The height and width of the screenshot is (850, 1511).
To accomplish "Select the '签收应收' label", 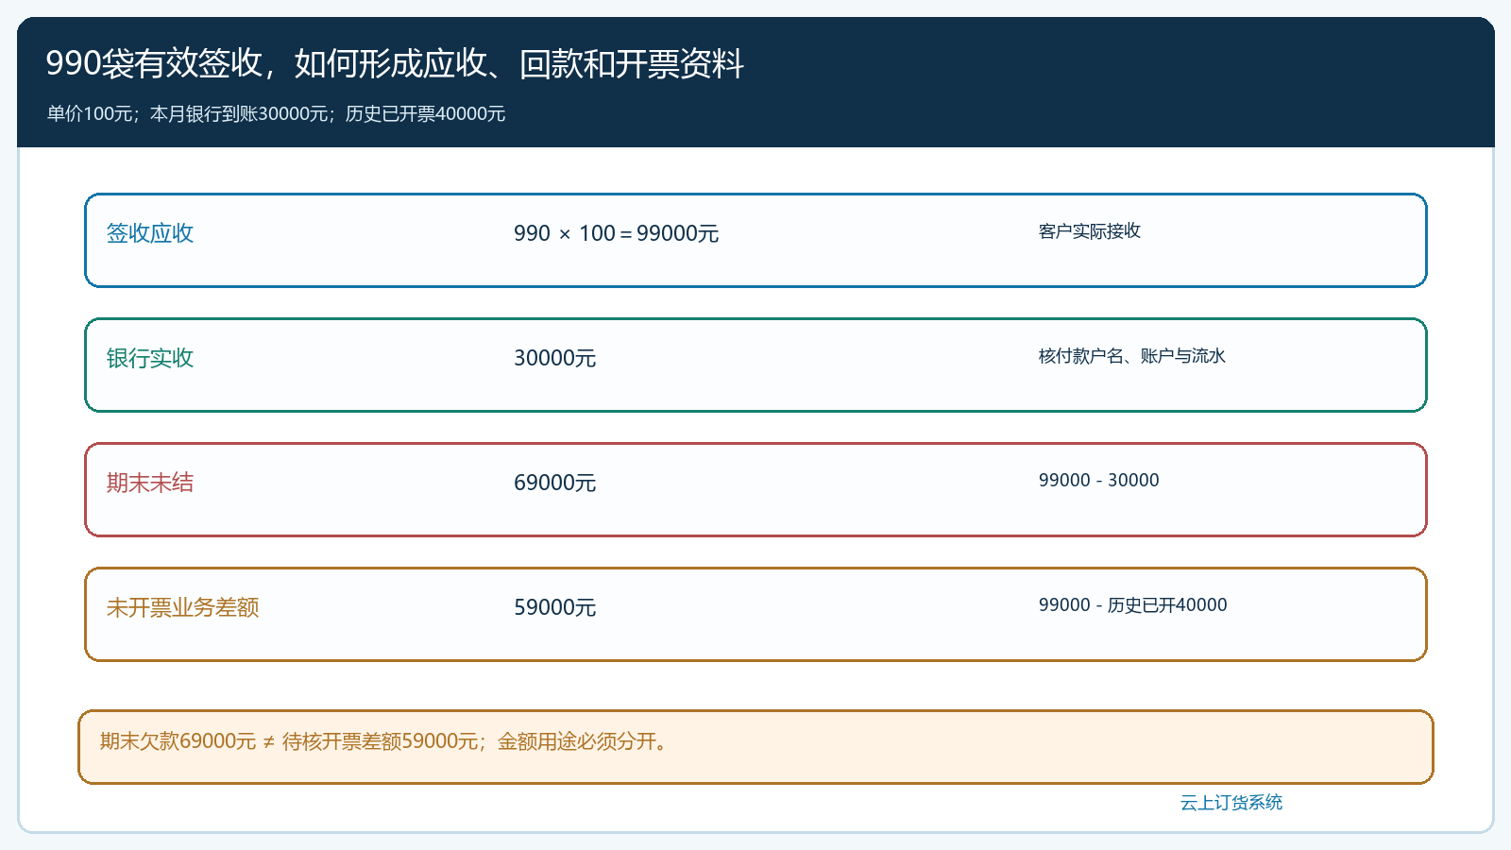I will (x=150, y=233).
